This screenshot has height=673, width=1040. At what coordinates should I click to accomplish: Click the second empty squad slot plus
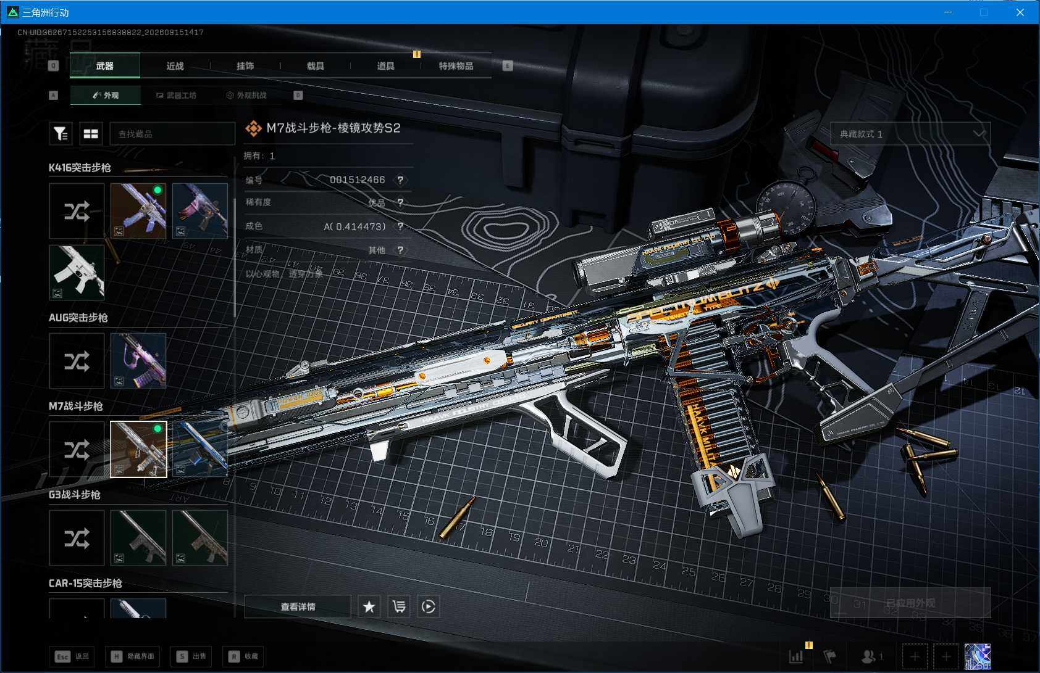[946, 656]
